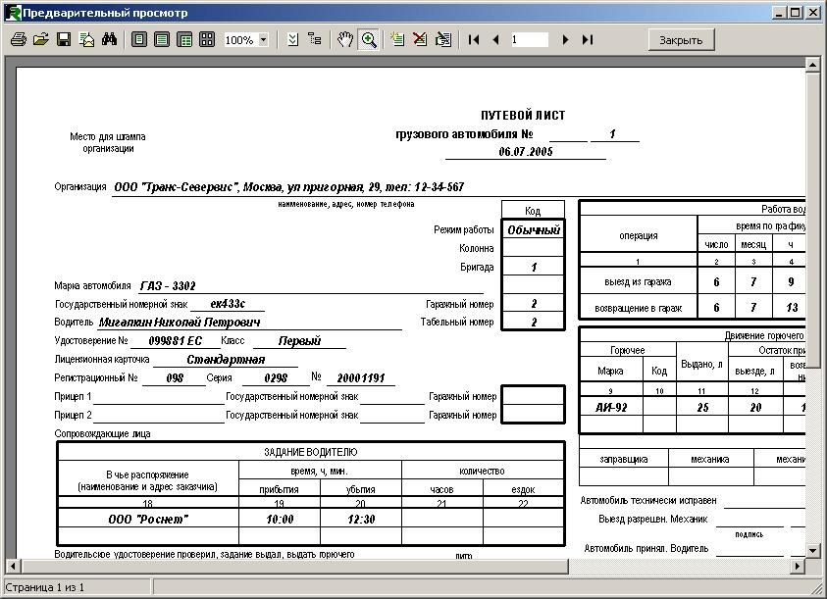Save the report using the floppy disk icon
Screen dimensions: 827x599
point(64,39)
